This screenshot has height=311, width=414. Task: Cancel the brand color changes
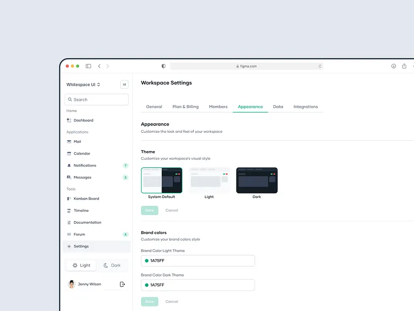click(172, 302)
